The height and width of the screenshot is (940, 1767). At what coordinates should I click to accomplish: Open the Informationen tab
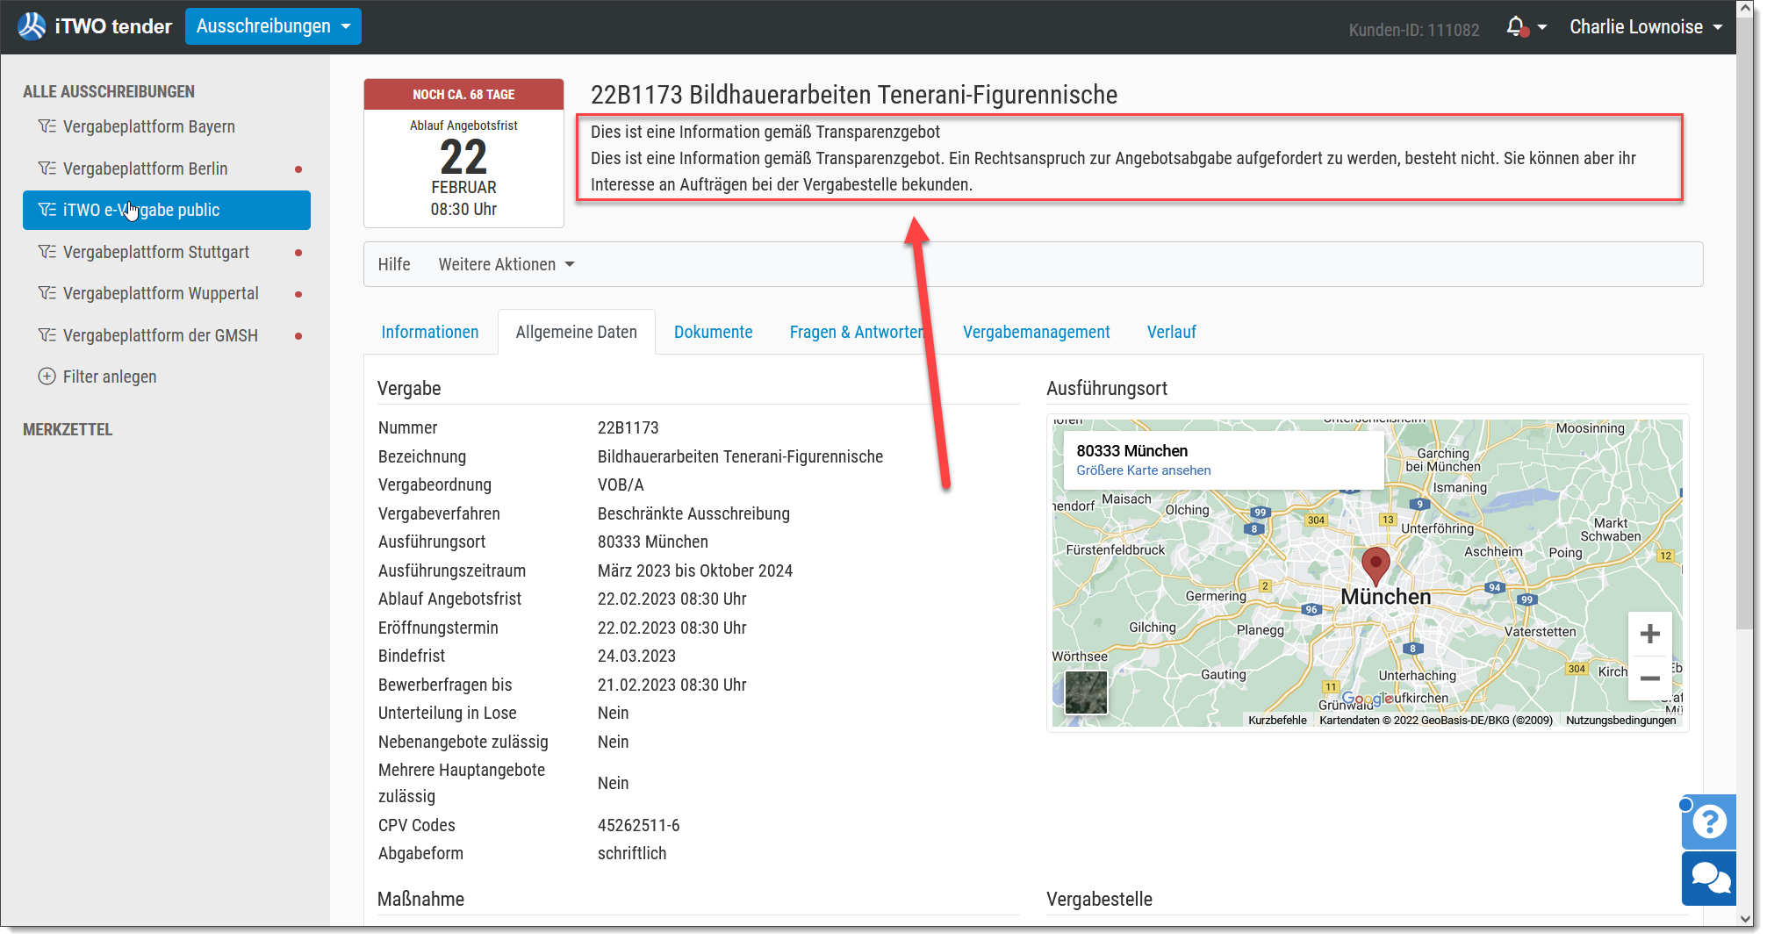pyautogui.click(x=430, y=332)
